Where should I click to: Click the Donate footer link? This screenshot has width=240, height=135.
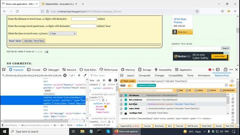[219, 126]
